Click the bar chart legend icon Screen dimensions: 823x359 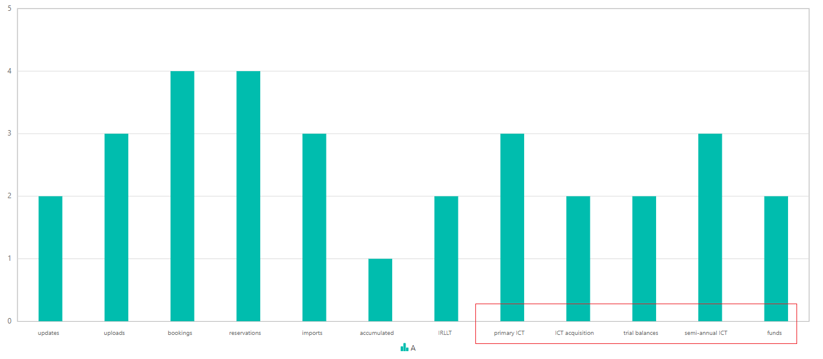(x=404, y=348)
